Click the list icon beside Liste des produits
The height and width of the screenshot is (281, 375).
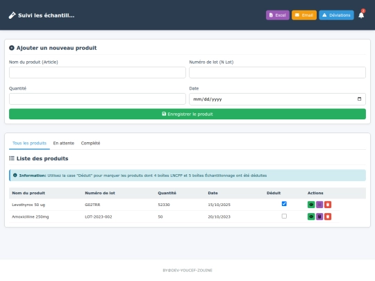12,158
